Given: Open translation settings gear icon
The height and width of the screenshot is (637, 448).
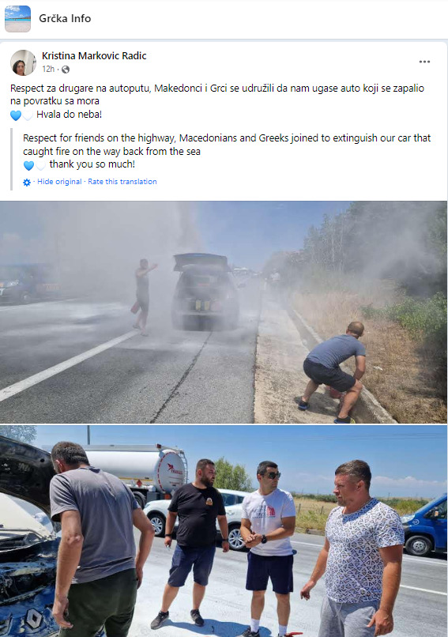Looking at the screenshot, I should [x=27, y=183].
